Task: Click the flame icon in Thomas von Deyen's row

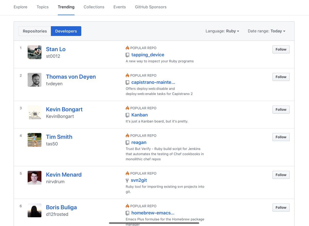Action: (x=127, y=75)
